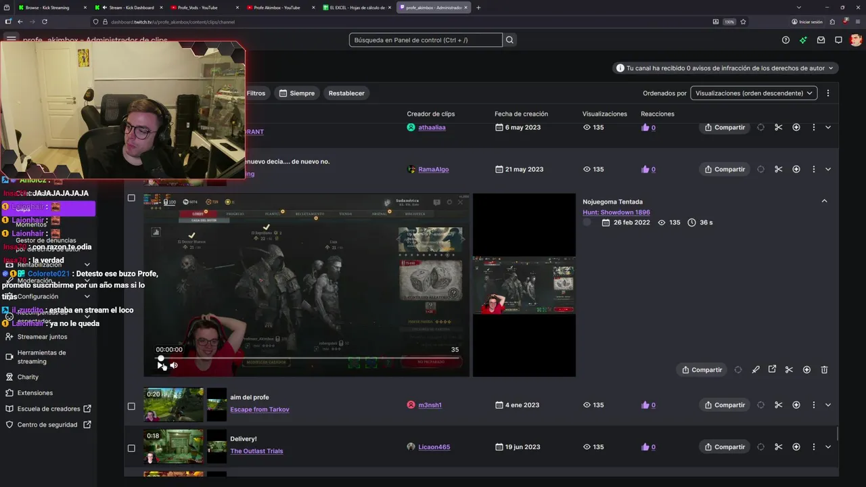Viewport: 866px width, 487px height.
Task: Expand the RamaAlgo clip row chevron
Action: 828,169
